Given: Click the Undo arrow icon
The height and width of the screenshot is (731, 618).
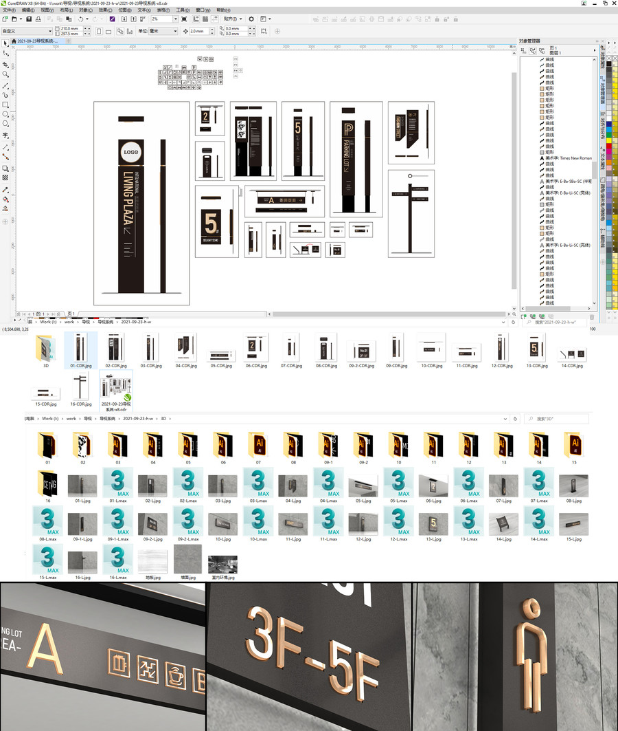Looking at the screenshot, I should click(x=80, y=19).
